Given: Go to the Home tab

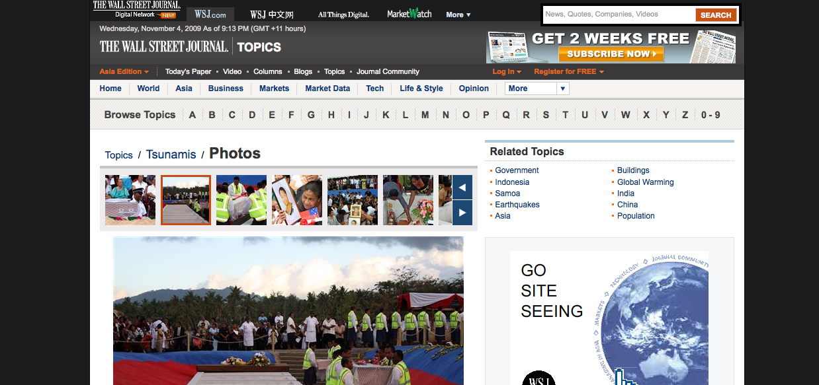Looking at the screenshot, I should coord(110,88).
